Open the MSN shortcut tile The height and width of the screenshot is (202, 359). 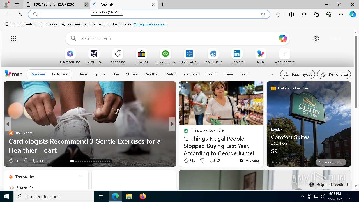(261, 56)
